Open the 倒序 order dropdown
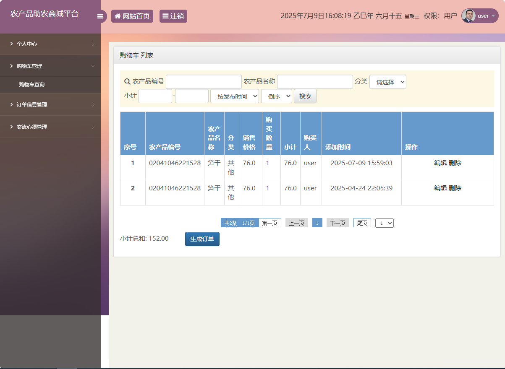This screenshot has width=505, height=369. pos(276,96)
